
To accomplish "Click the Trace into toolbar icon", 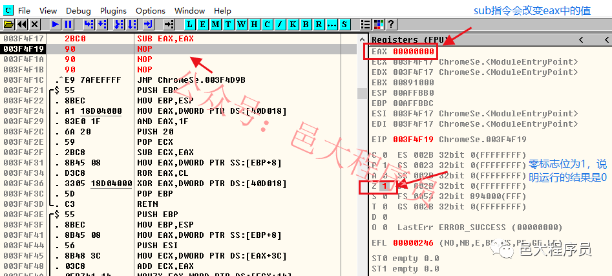I will [x=119, y=25].
